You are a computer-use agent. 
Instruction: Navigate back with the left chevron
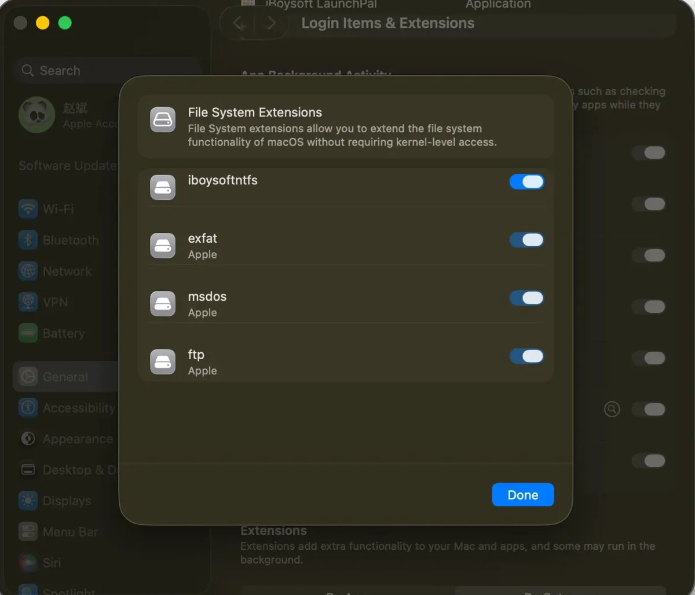239,23
